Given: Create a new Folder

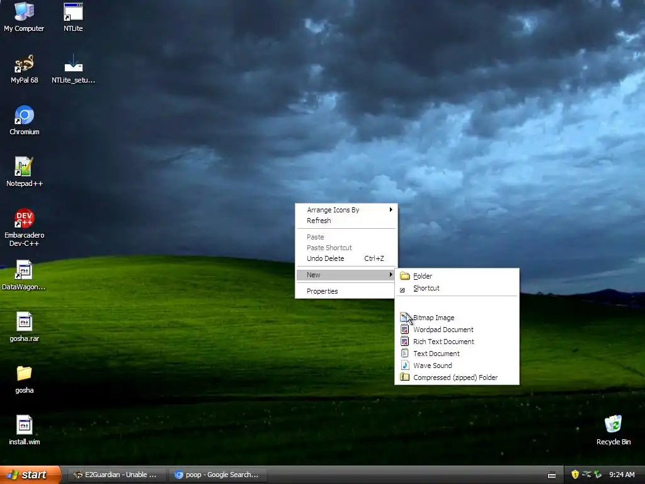Looking at the screenshot, I should 457,276.
